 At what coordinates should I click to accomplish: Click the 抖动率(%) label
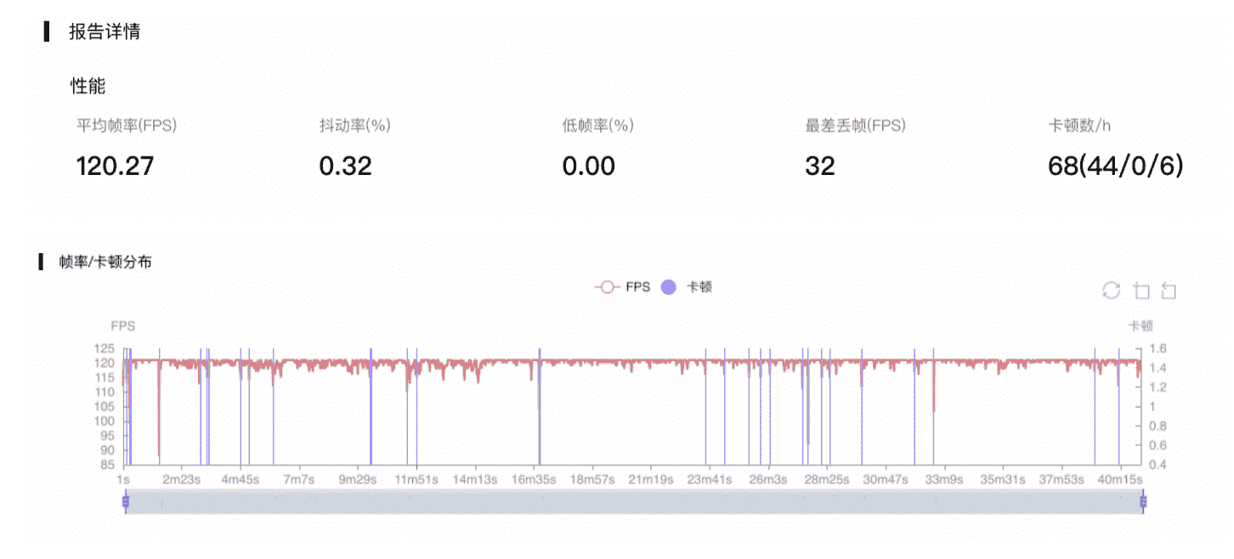(354, 126)
